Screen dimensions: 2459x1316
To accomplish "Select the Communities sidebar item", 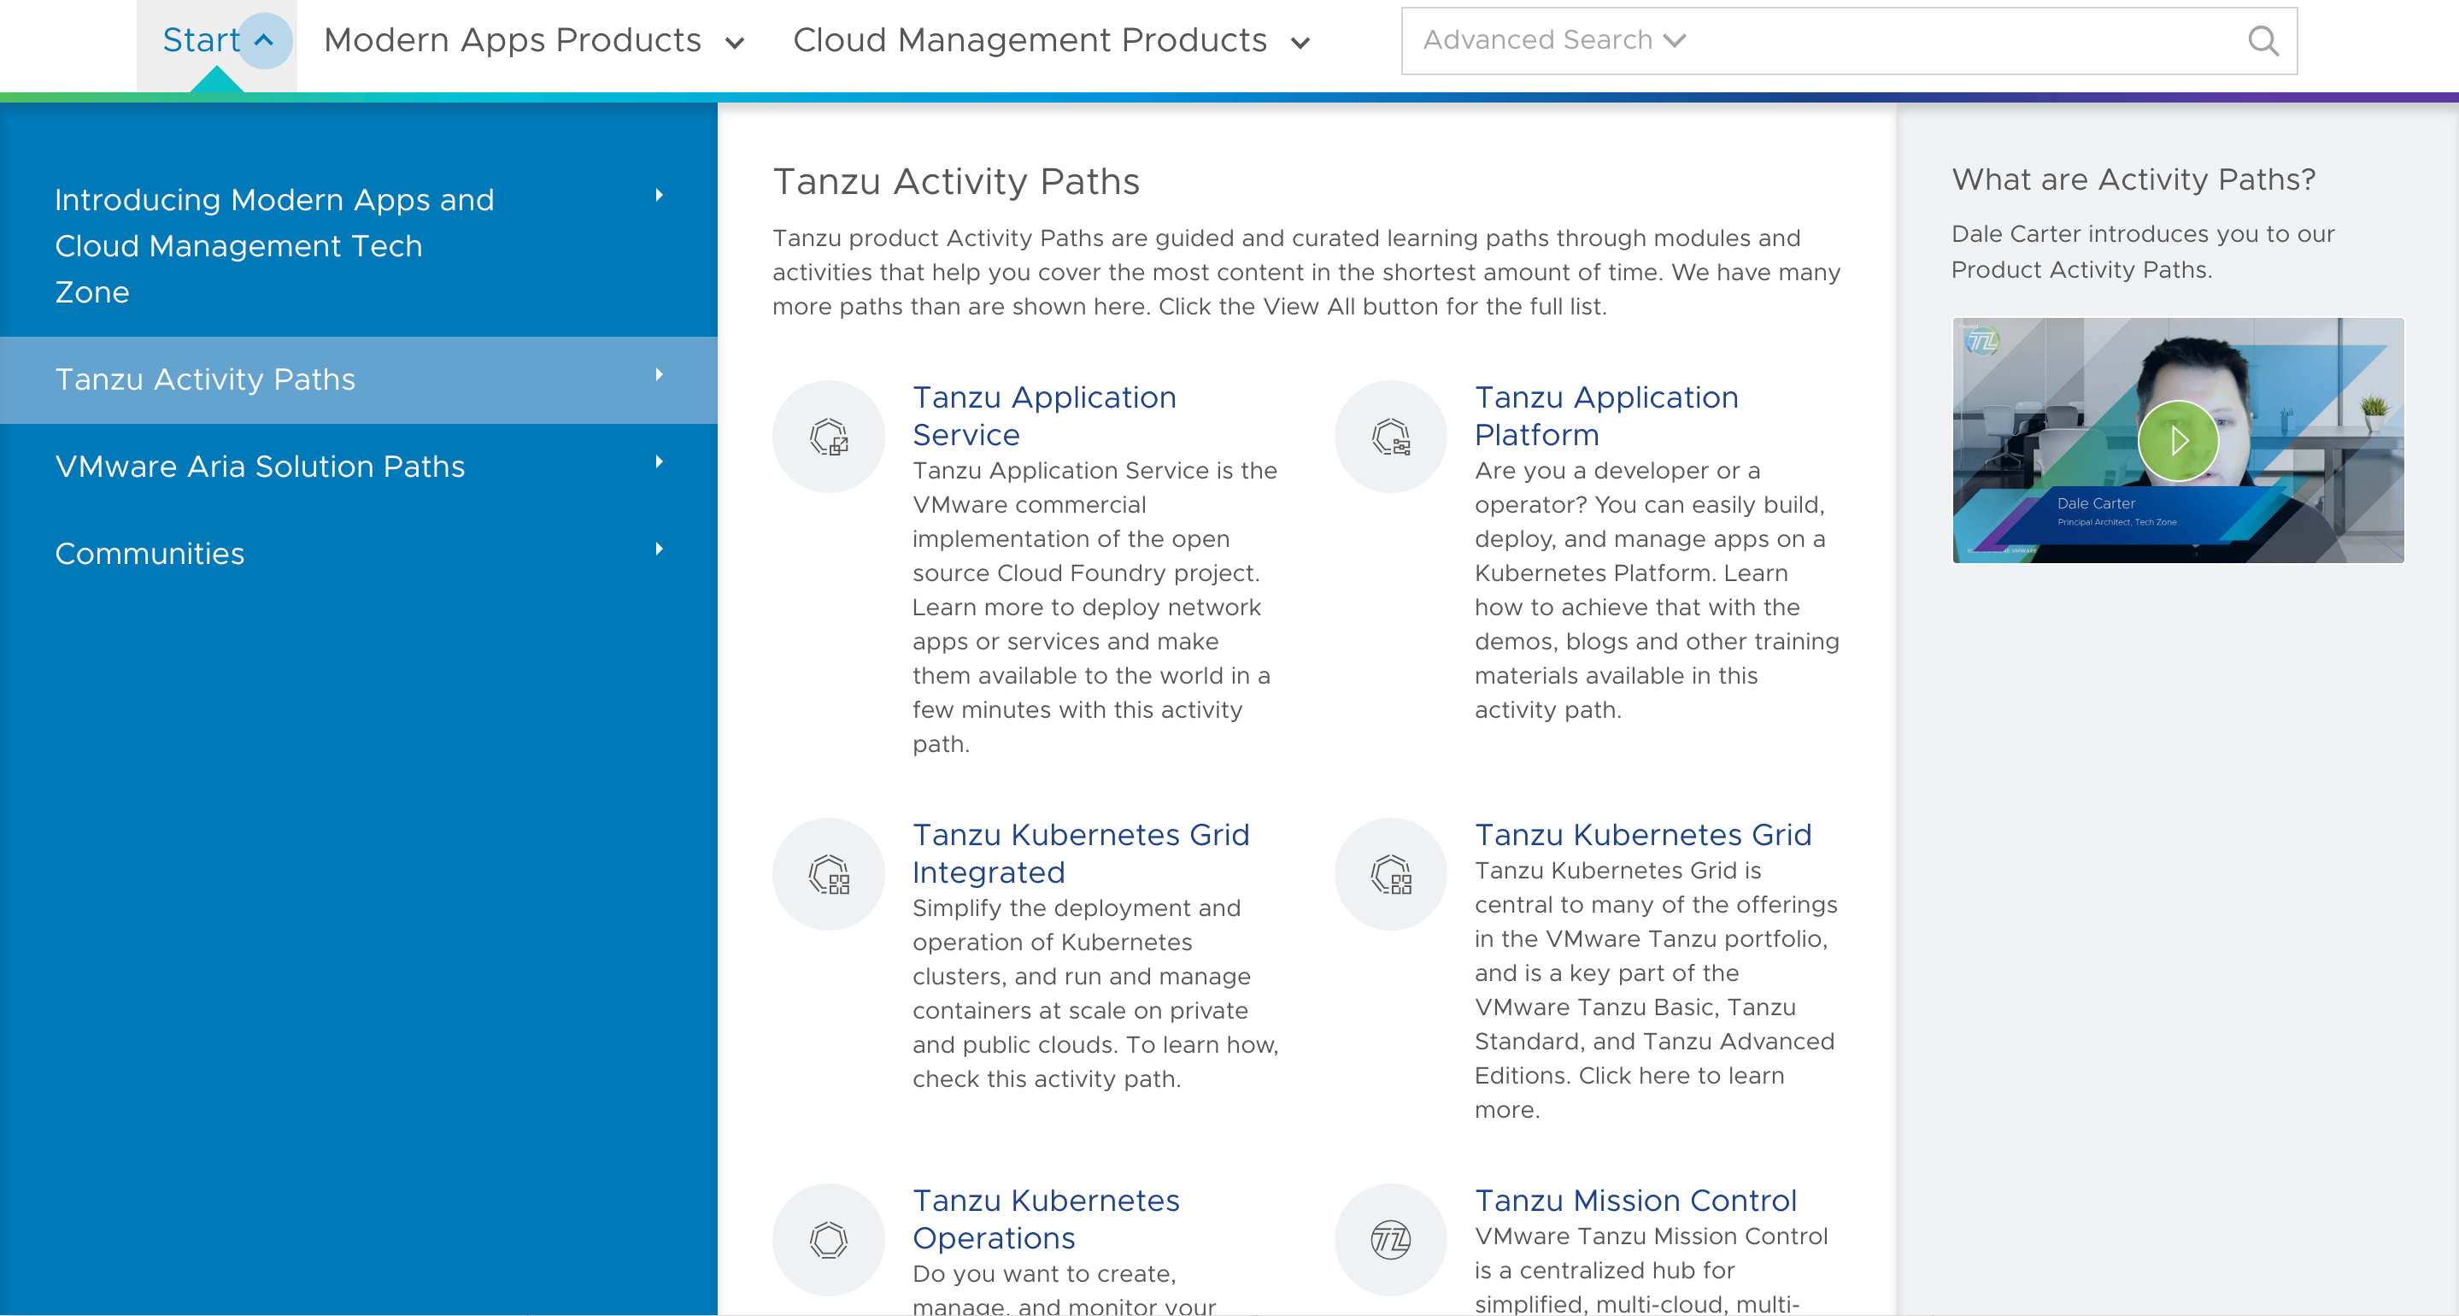I will click(359, 554).
